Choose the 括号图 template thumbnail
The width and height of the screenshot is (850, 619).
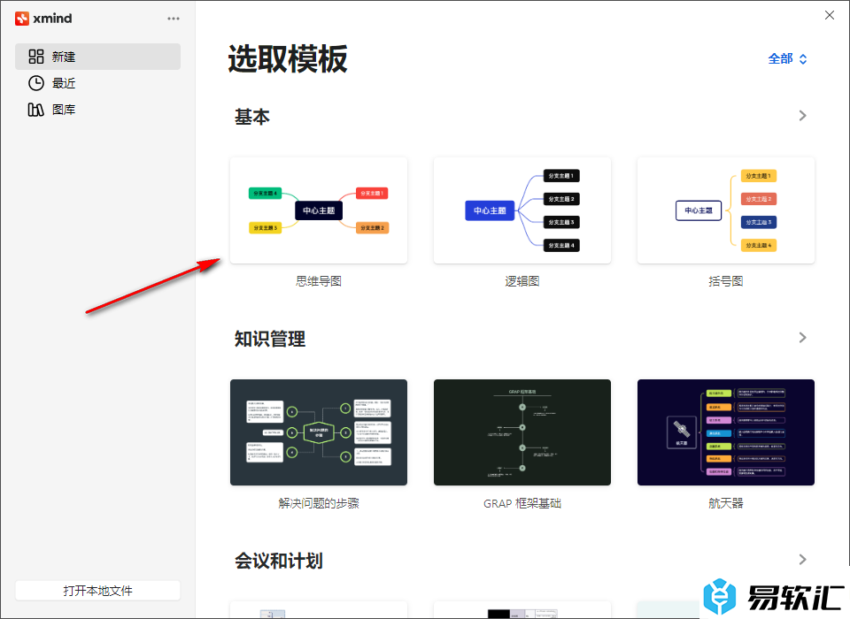click(726, 210)
